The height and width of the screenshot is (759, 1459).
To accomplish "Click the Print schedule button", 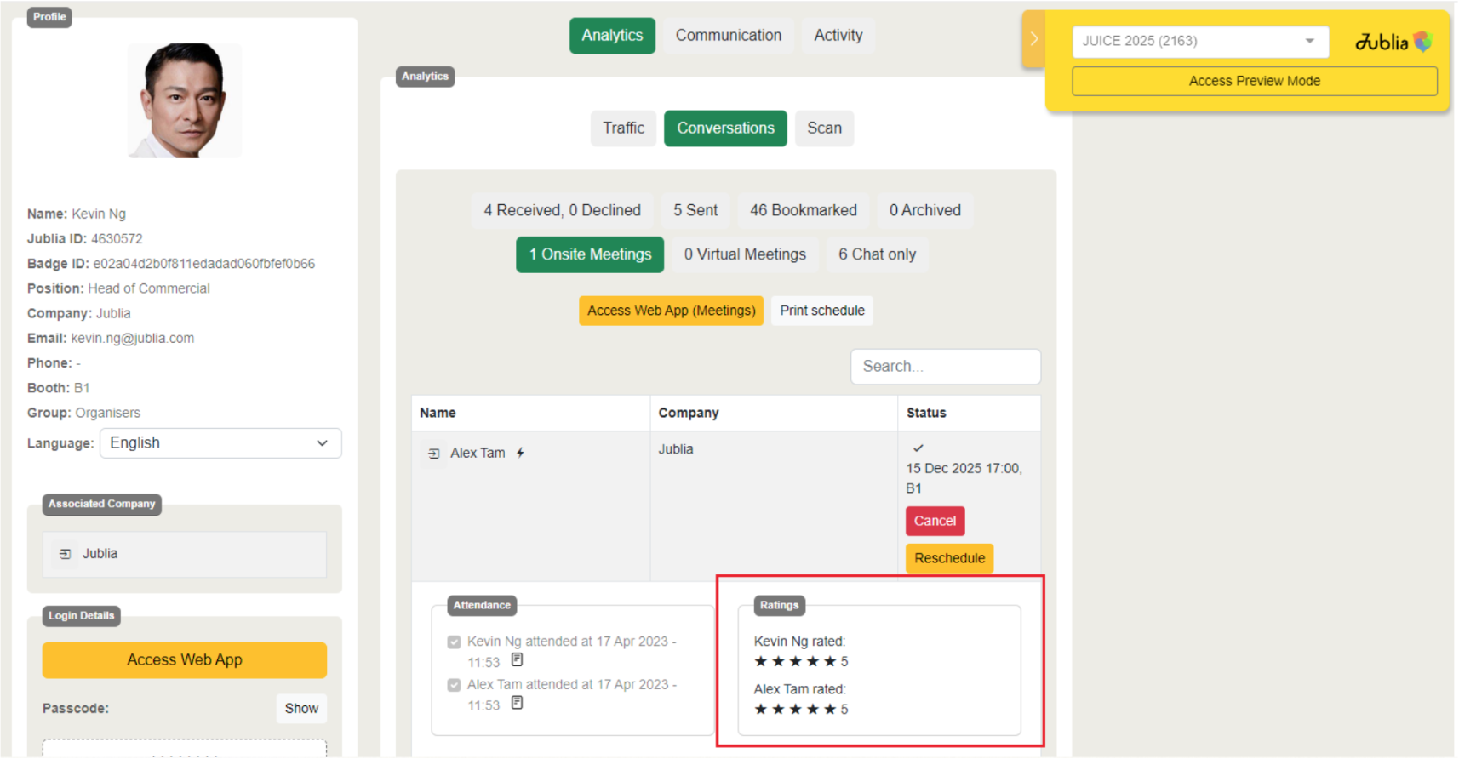I will 822,311.
